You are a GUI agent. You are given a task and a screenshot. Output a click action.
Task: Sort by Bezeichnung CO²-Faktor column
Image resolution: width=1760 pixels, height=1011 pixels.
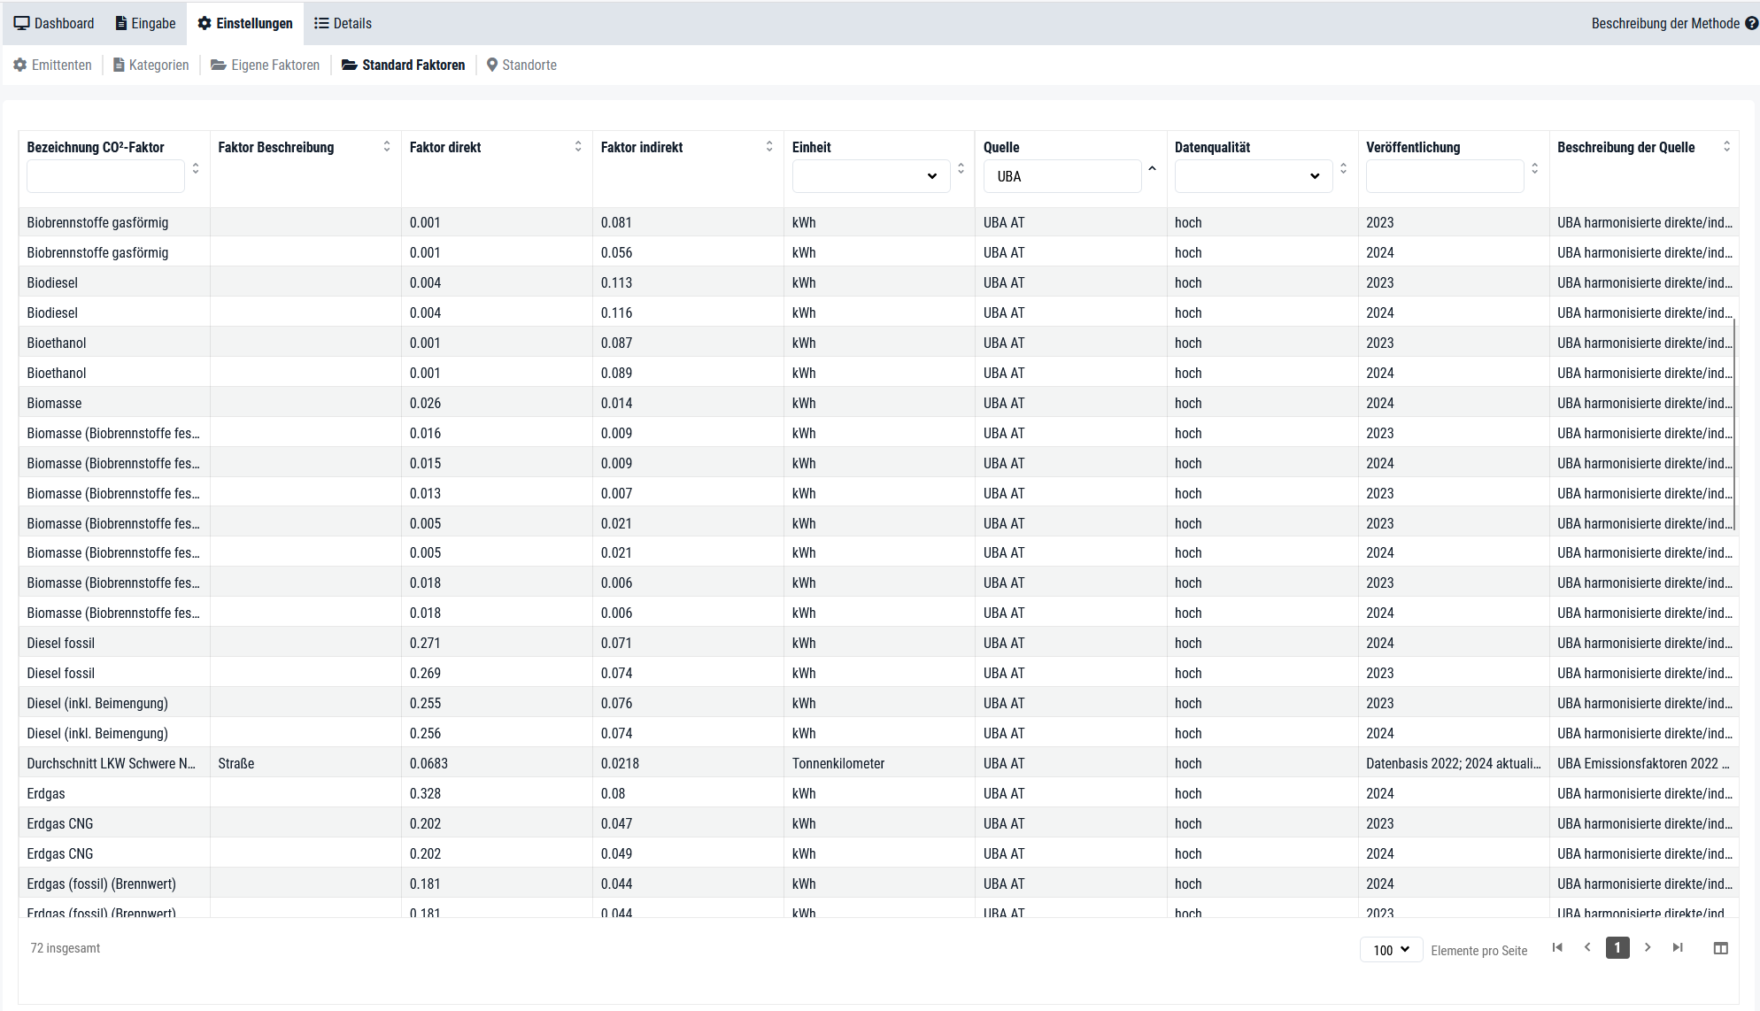click(x=196, y=168)
